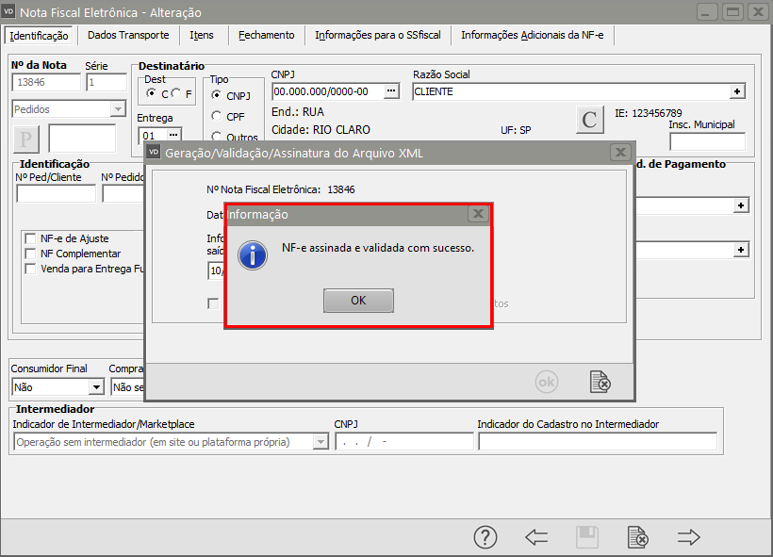
Task: Click the large C client button
Action: (x=589, y=120)
